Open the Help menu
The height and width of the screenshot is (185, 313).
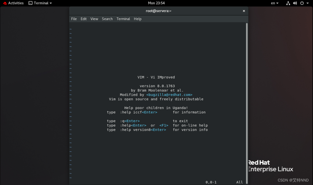[x=138, y=19]
